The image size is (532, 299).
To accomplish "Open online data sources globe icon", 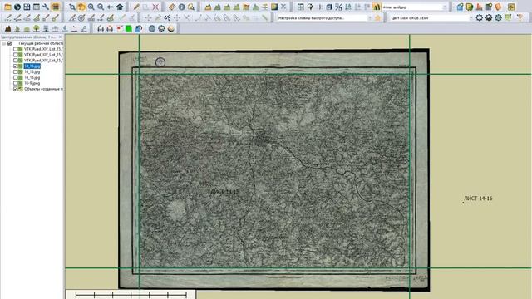I will tap(17, 7).
